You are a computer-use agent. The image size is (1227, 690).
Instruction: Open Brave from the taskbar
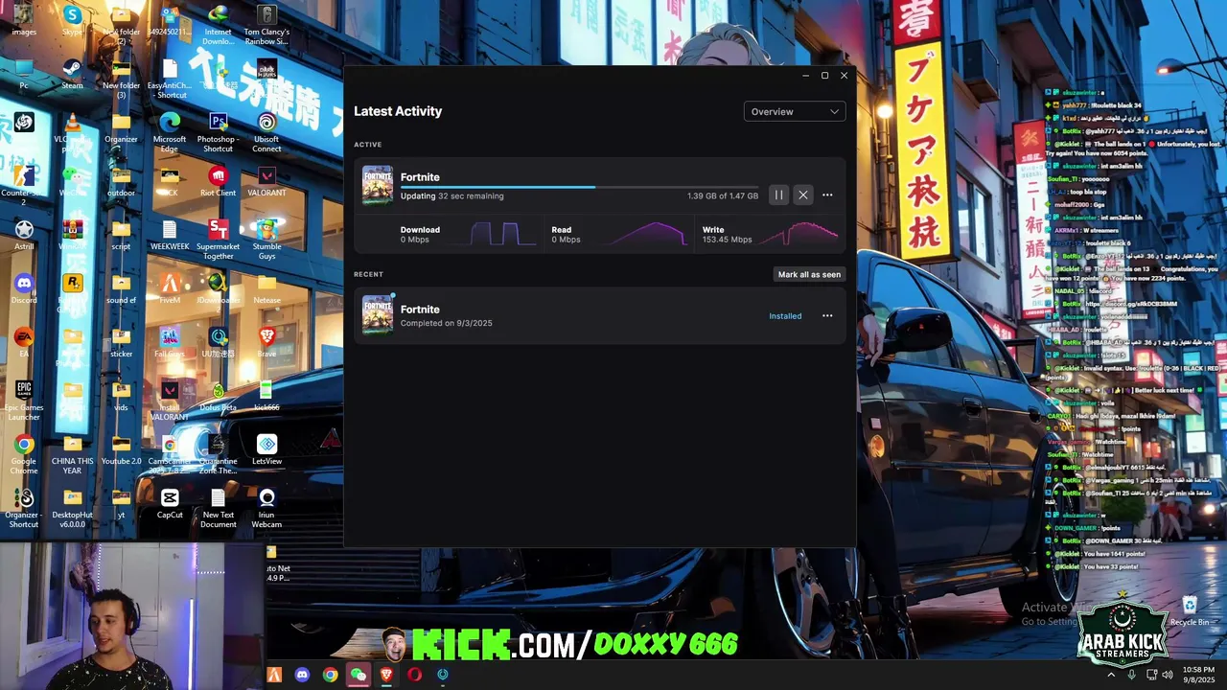pyautogui.click(x=386, y=675)
